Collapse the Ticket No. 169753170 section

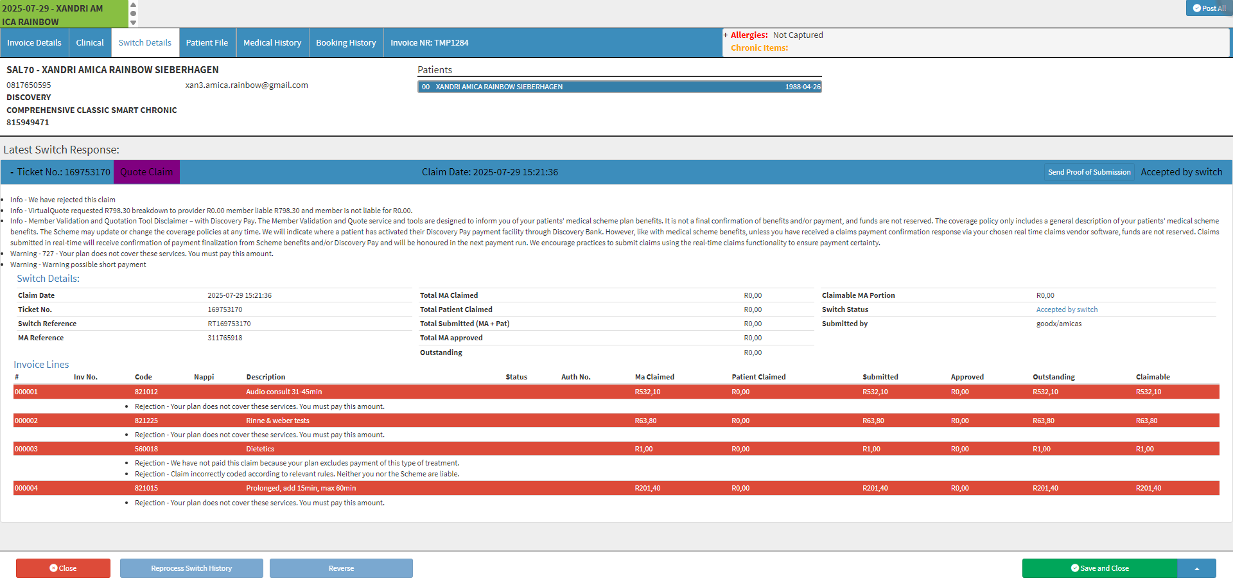[x=12, y=172]
